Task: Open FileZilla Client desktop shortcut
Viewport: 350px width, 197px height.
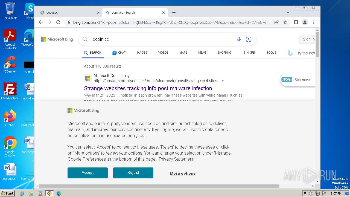Action: point(10,91)
